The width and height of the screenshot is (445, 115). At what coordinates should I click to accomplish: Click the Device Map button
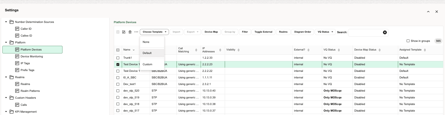[211, 32]
